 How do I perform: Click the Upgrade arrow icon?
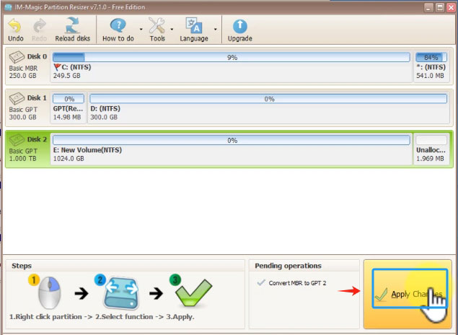pyautogui.click(x=239, y=26)
